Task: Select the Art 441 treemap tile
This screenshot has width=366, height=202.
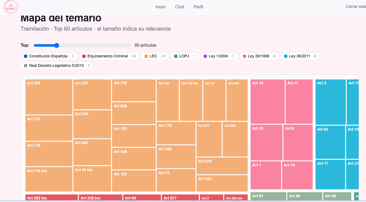Action: click(x=237, y=100)
